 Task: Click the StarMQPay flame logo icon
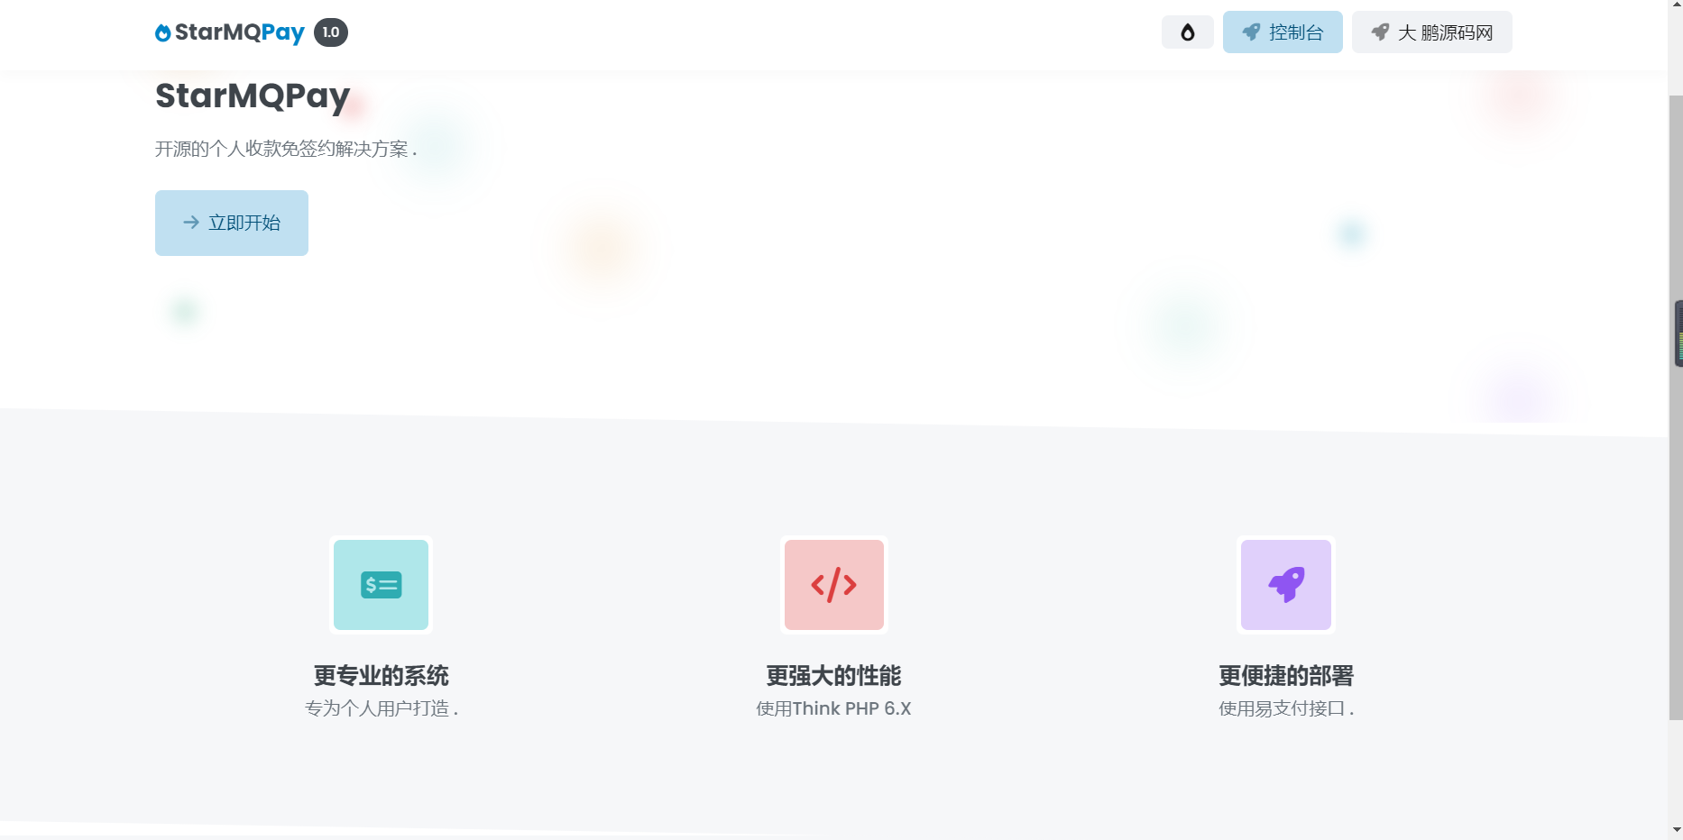162,32
